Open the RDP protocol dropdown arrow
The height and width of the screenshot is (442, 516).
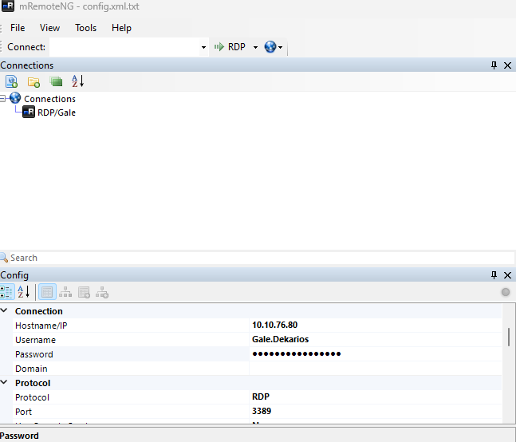pos(255,48)
